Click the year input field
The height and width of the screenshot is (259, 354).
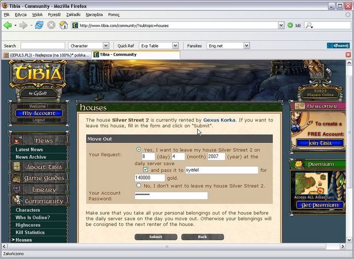[x=216, y=156]
